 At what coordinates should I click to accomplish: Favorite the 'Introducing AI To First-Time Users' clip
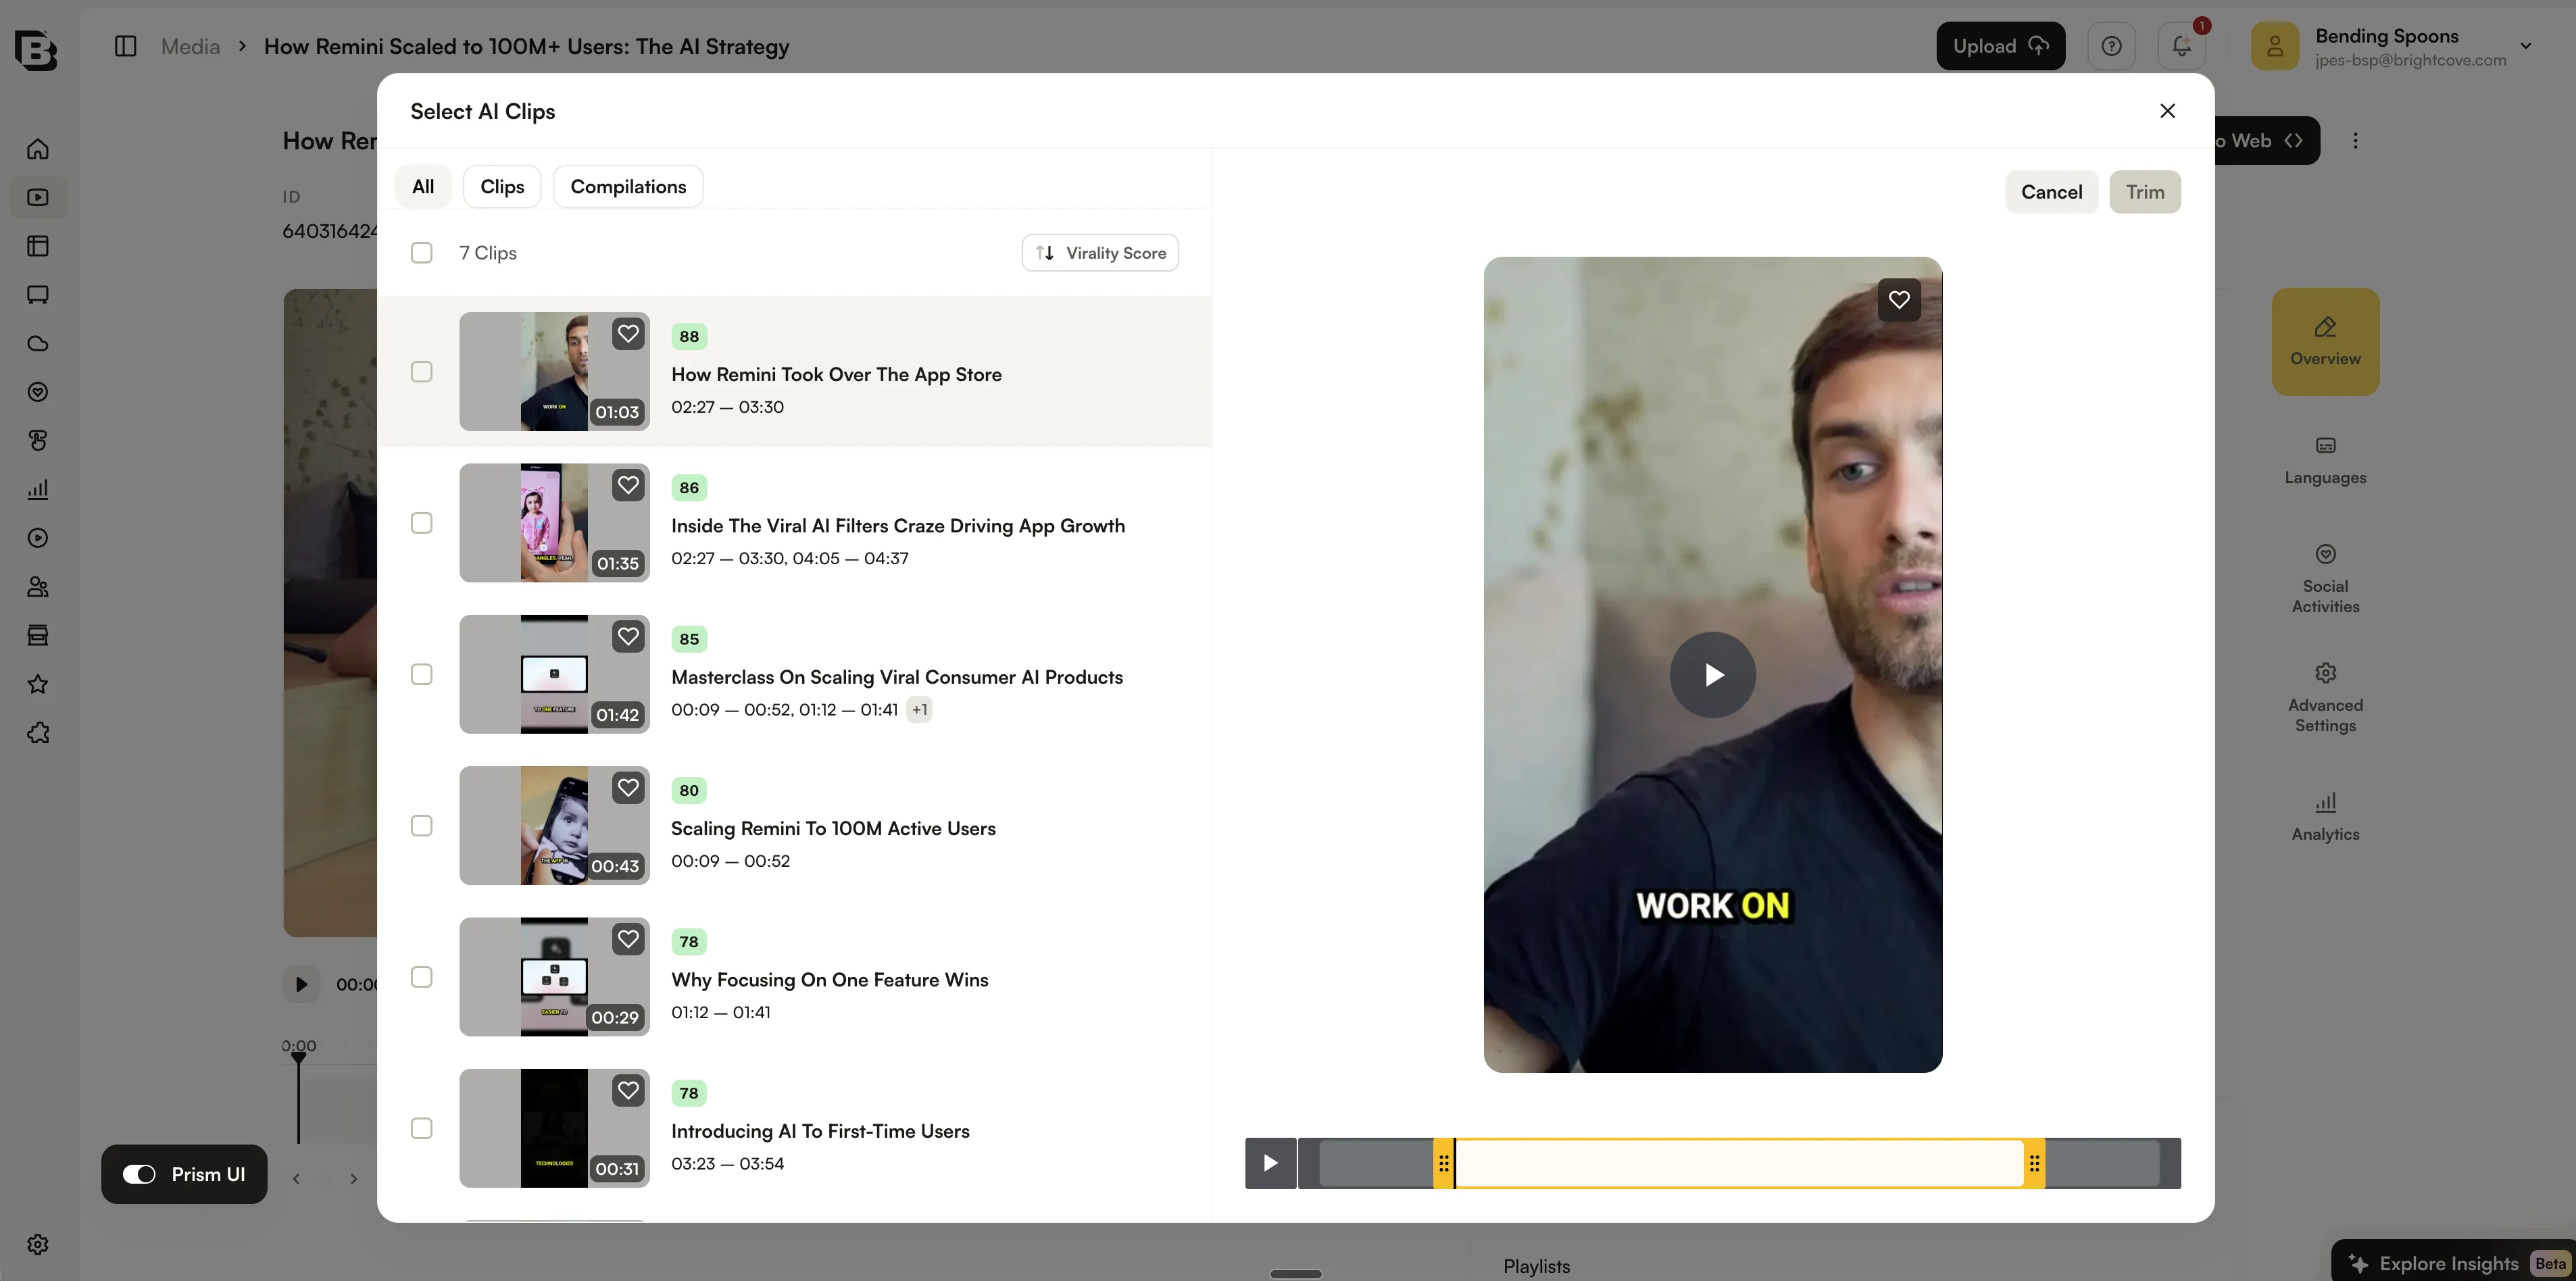tap(628, 1090)
